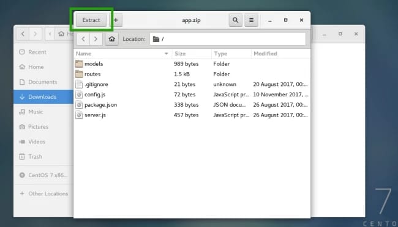Open the hamburger menu in archive manager

tap(251, 20)
